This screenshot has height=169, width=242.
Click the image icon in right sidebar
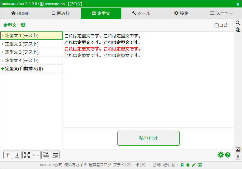(x=238, y=149)
